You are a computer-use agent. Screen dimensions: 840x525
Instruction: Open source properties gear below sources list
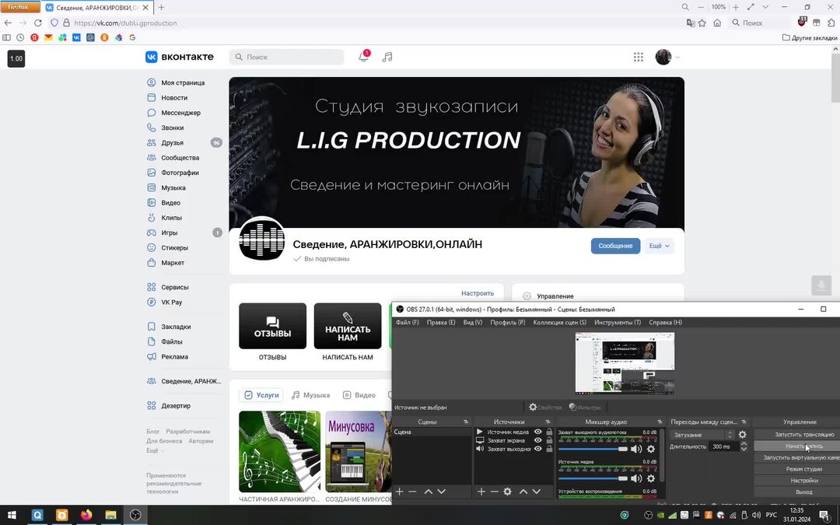507,492
